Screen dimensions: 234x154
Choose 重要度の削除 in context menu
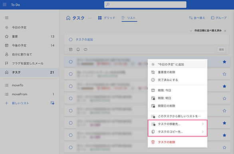coord(177,72)
